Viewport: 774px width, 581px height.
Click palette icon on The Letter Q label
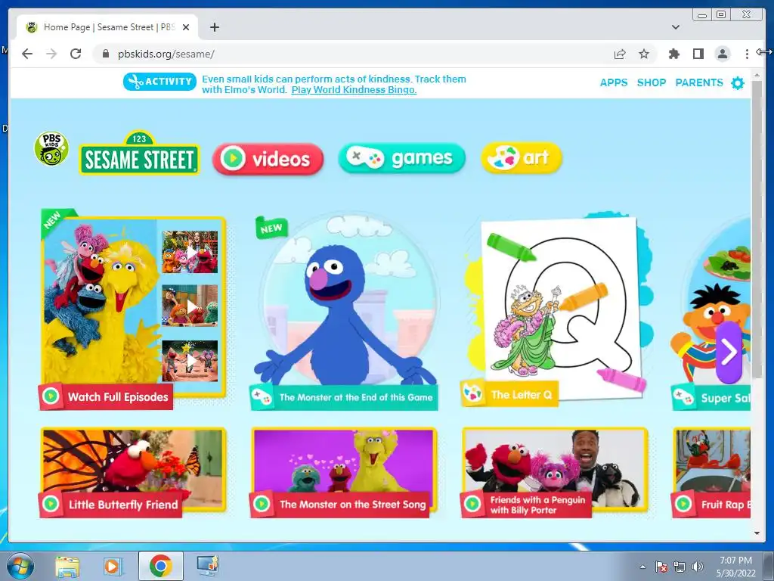click(x=472, y=394)
